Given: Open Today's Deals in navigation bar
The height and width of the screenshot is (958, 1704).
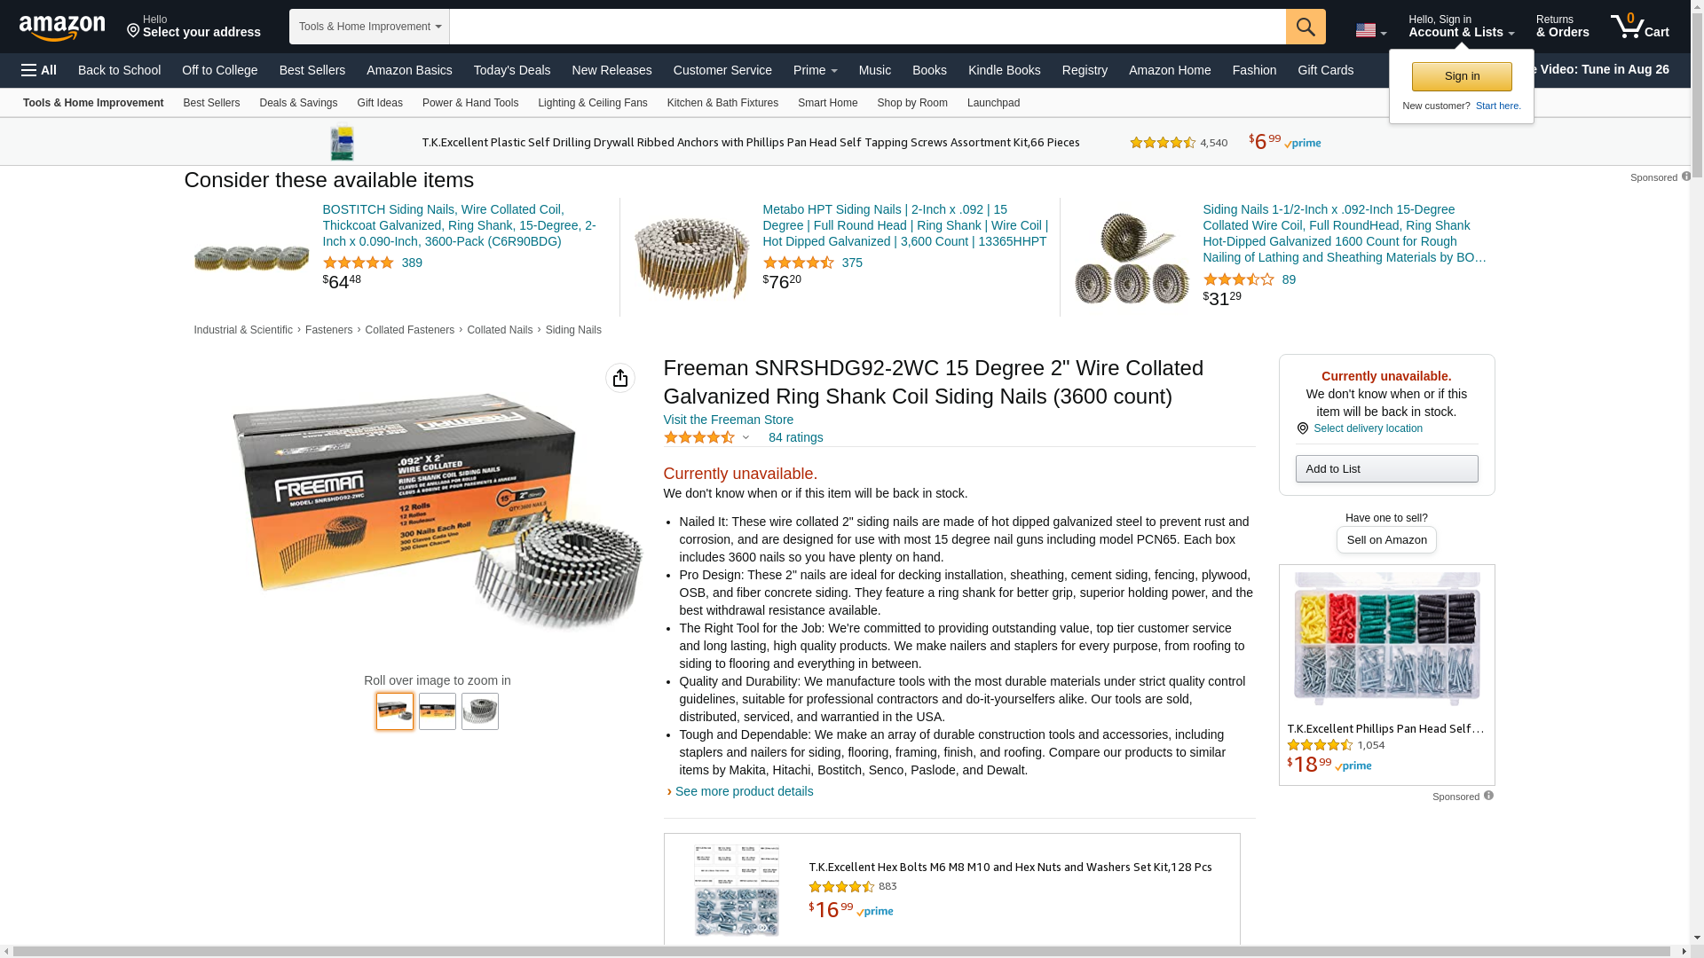Looking at the screenshot, I should click(x=512, y=70).
